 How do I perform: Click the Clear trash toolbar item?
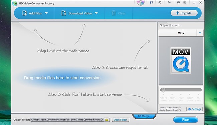[x=119, y=13]
